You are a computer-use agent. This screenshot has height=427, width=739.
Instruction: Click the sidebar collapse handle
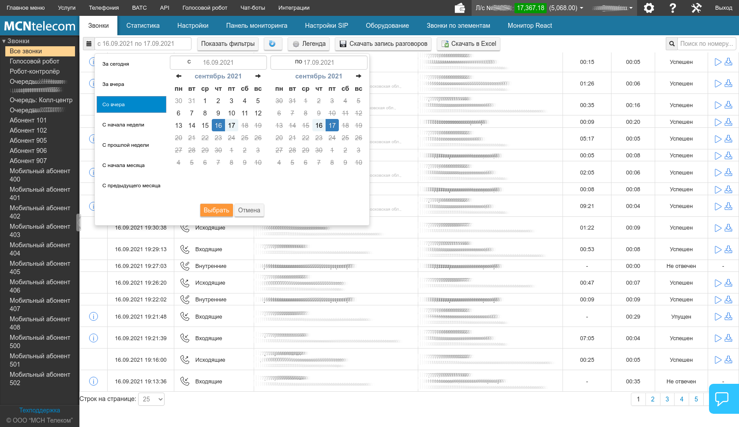[x=79, y=223]
